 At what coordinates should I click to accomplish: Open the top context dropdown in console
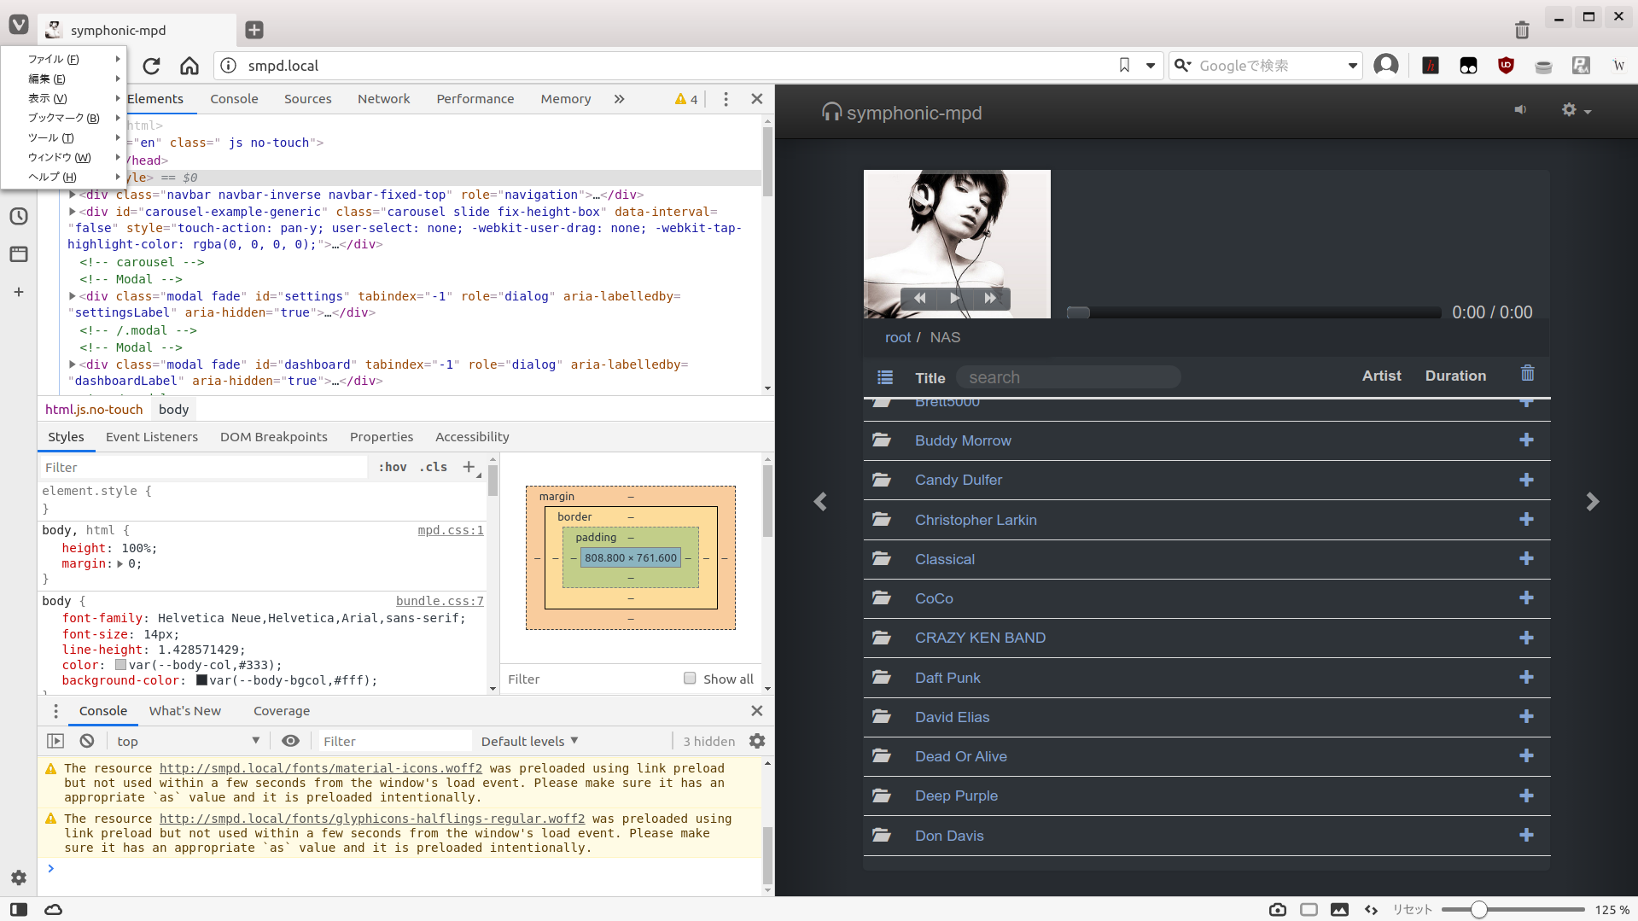pyautogui.click(x=188, y=741)
